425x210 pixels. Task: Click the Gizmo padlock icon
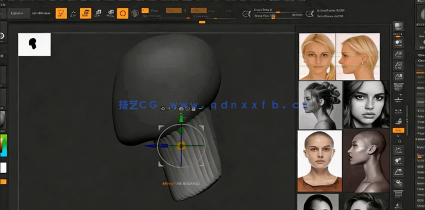coord(194,109)
